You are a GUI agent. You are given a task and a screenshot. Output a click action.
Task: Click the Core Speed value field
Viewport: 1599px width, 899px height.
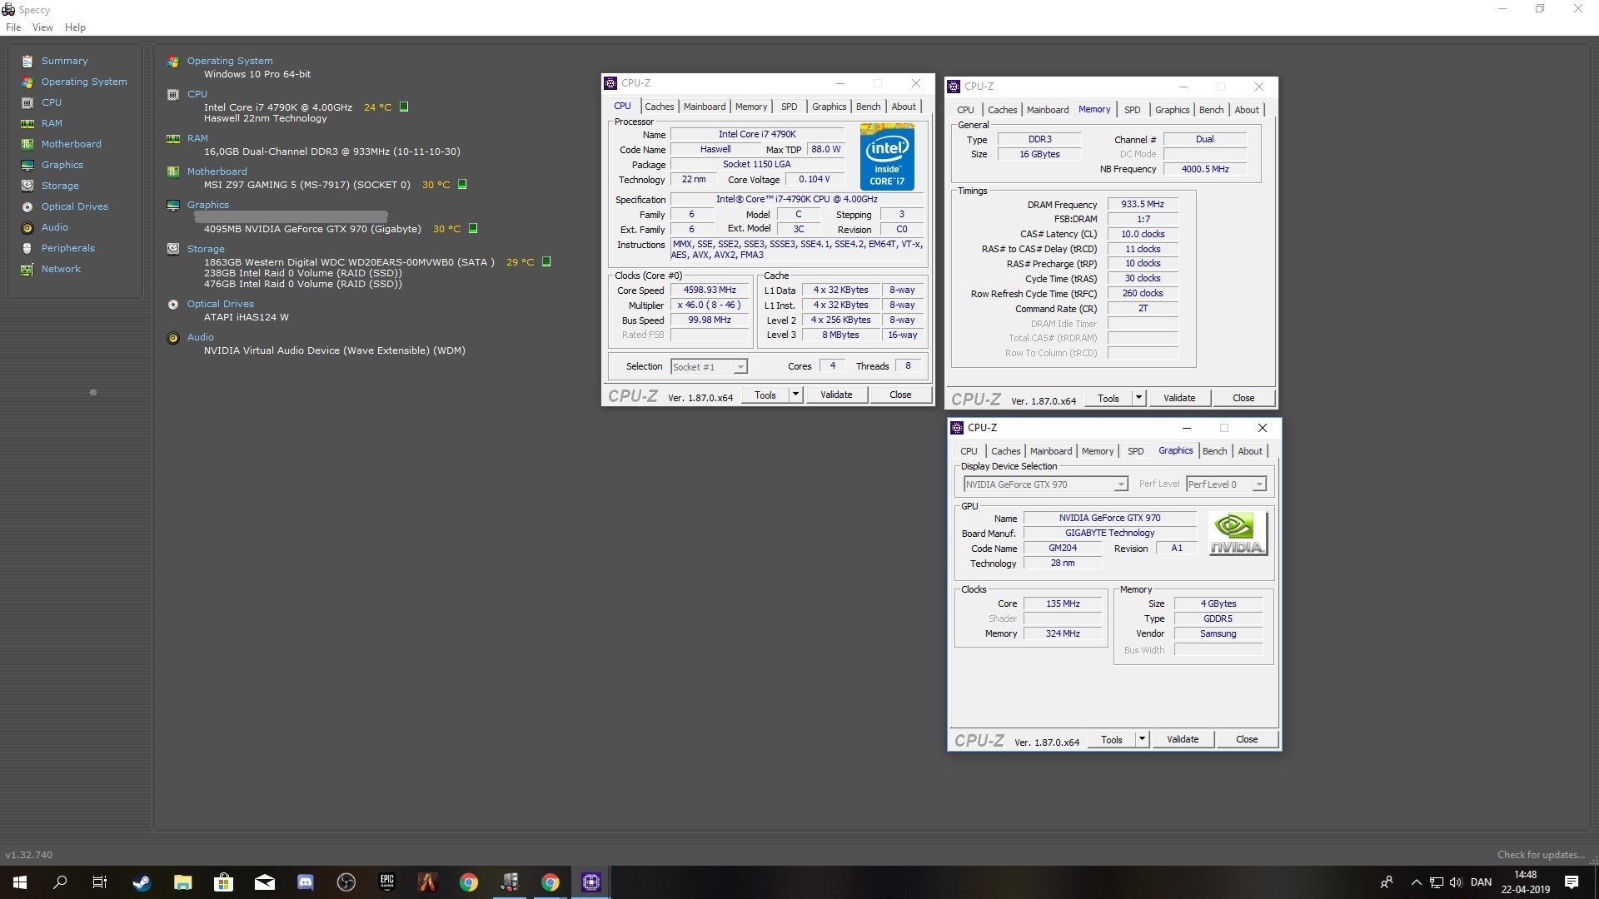[x=710, y=290]
